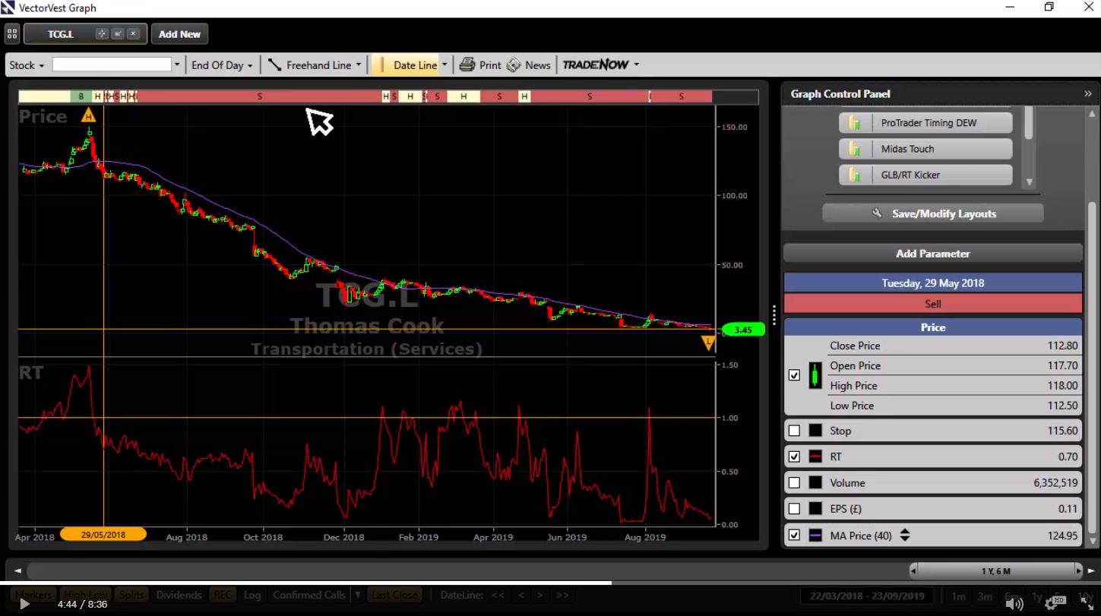This screenshot has width=1101, height=616.
Task: Collapse the Graph Control Panel
Action: pos(1087,93)
